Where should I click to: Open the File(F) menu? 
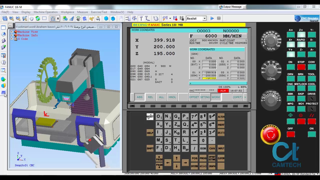point(5,12)
